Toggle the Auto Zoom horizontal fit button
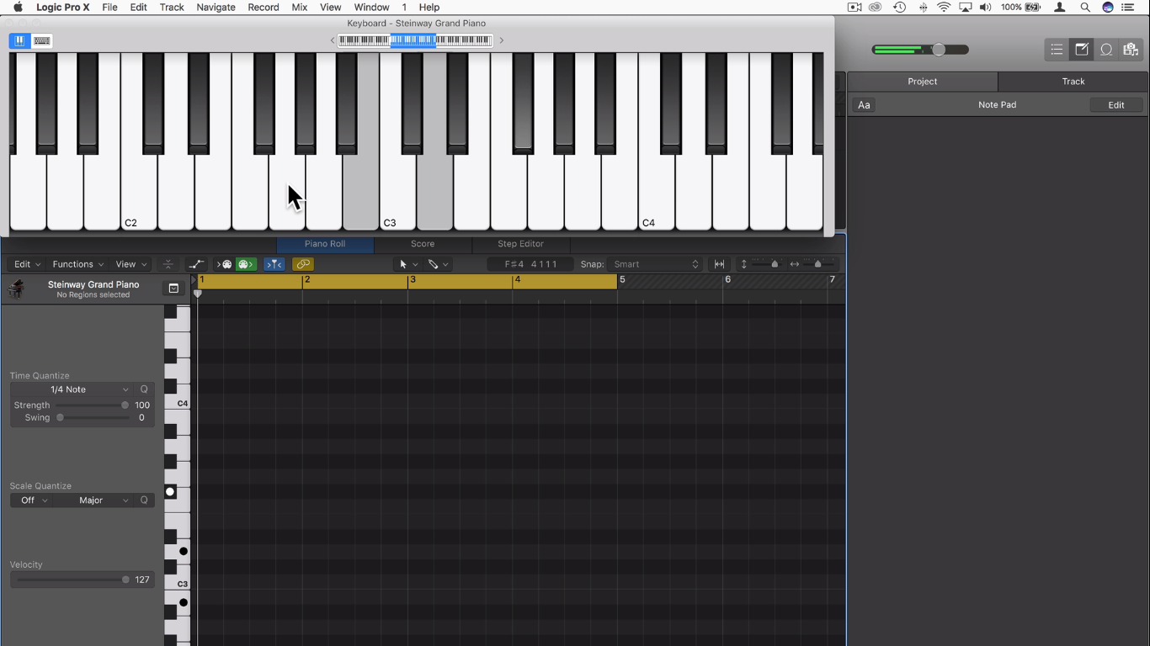Screen dimensions: 1150x646 pyautogui.click(x=720, y=264)
